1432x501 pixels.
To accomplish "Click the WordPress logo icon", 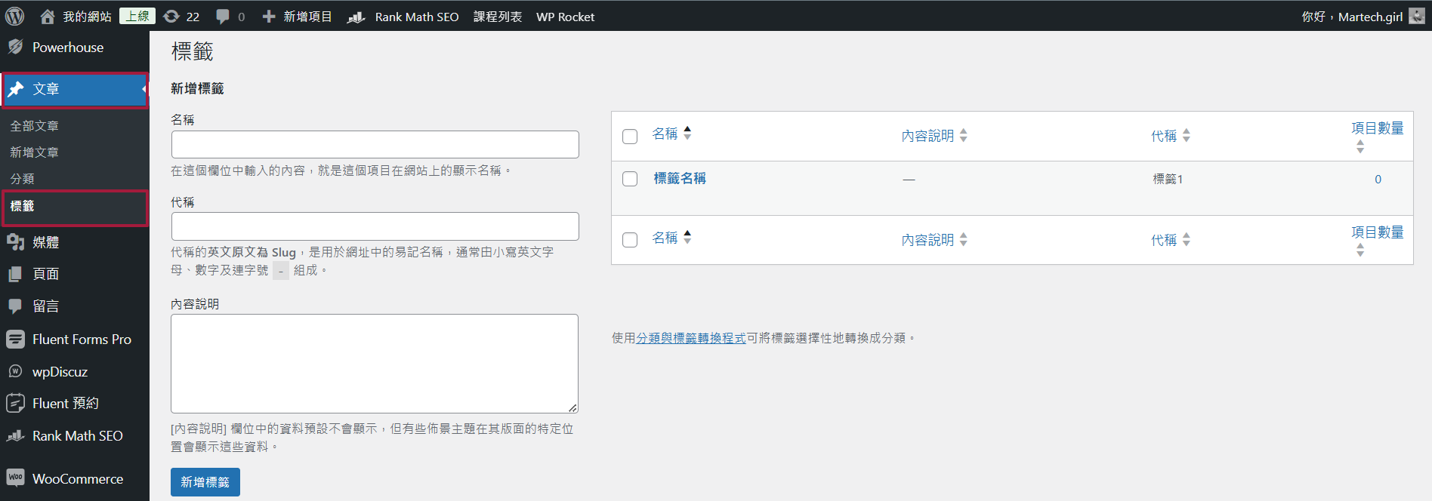I will click(15, 16).
